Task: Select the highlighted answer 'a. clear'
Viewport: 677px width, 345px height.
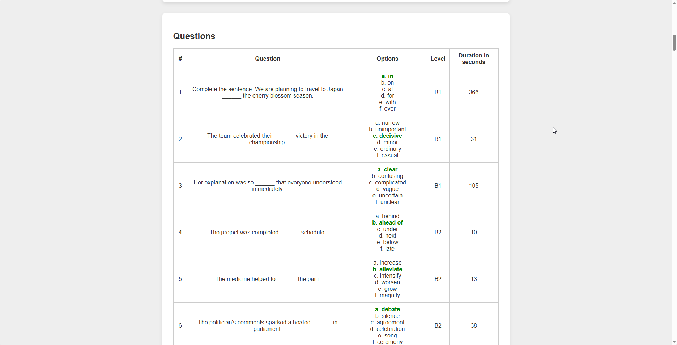Action: [x=387, y=170]
